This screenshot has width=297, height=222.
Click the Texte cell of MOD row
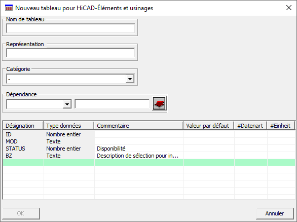point(69,141)
